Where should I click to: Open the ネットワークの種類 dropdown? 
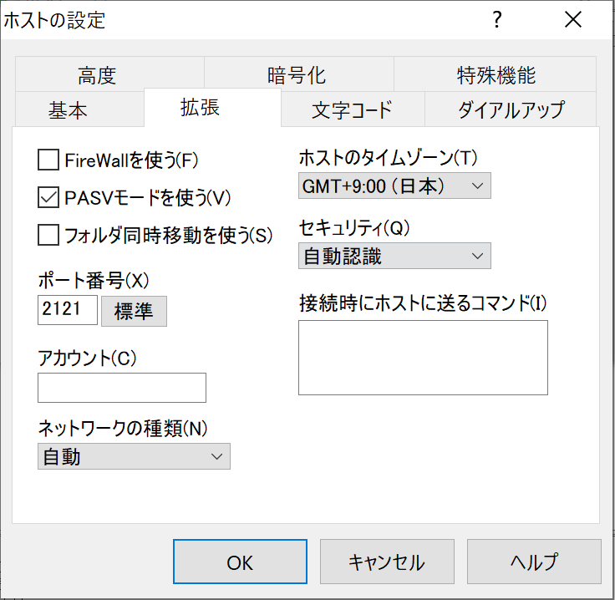(x=134, y=456)
